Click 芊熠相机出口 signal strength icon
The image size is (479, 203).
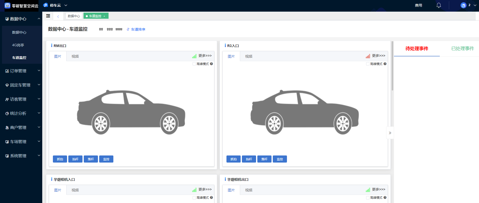click(x=368, y=190)
